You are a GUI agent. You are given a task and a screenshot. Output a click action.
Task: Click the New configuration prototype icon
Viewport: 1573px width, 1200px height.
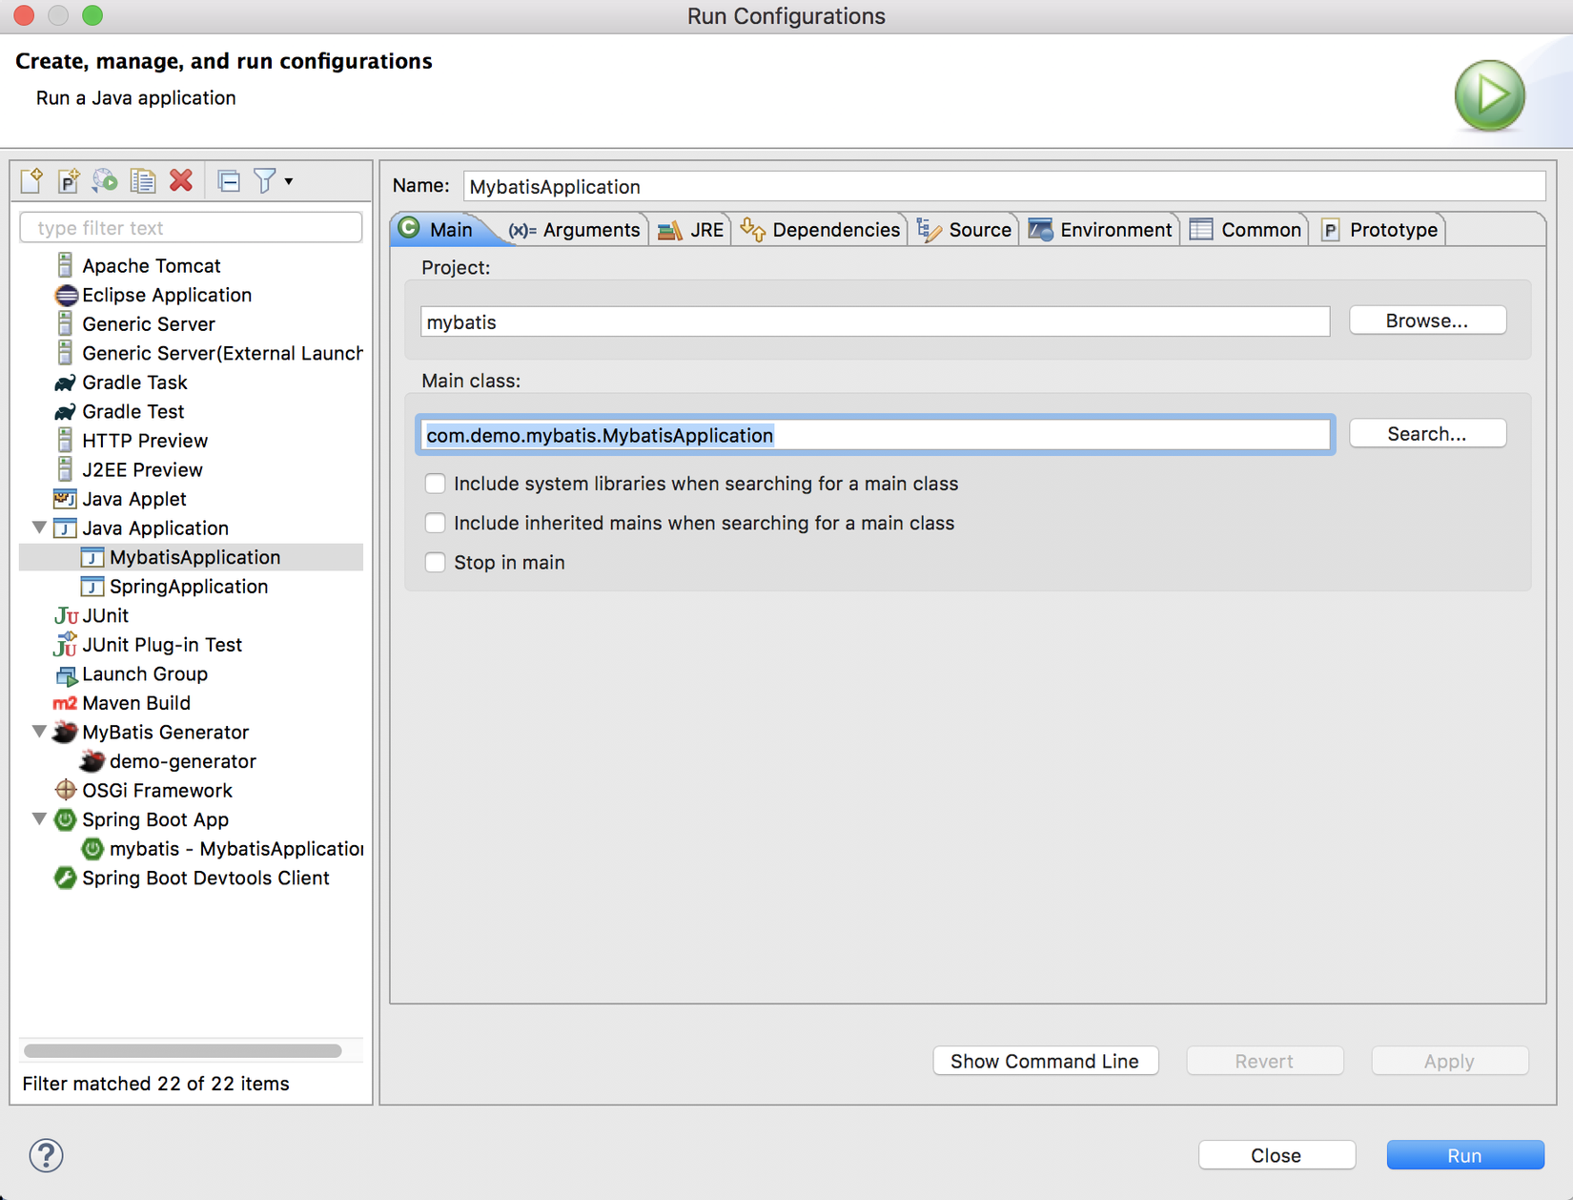69,180
